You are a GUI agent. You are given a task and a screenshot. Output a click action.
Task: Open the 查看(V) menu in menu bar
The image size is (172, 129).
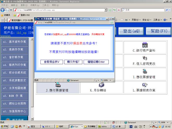(x=24, y=5)
